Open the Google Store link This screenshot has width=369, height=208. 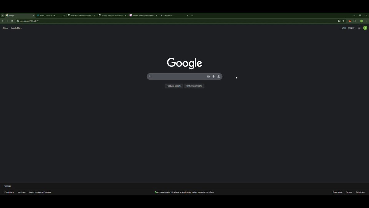[16, 28]
